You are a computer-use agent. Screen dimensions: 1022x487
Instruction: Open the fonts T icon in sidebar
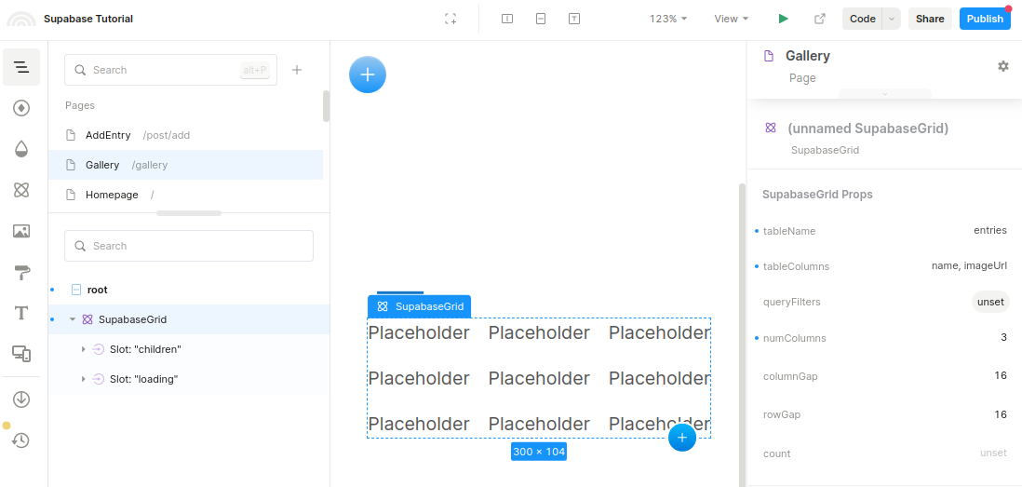click(x=20, y=313)
